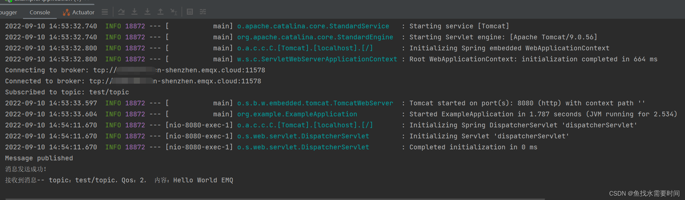This screenshot has height=200, width=685.
Task: Click the Force Step Into icon
Action: [147, 12]
